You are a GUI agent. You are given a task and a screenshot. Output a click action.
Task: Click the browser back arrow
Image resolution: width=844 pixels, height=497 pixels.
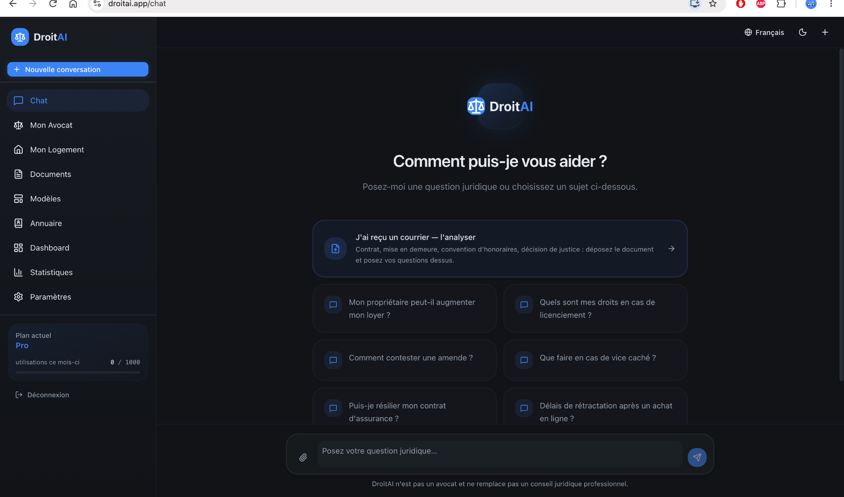pyautogui.click(x=13, y=4)
